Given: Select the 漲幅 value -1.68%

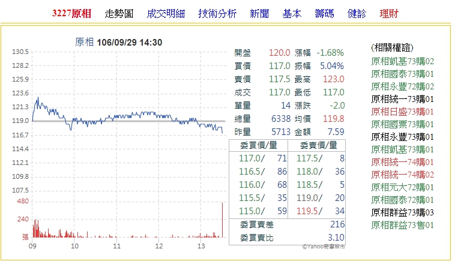Looking at the screenshot, I should (330, 53).
